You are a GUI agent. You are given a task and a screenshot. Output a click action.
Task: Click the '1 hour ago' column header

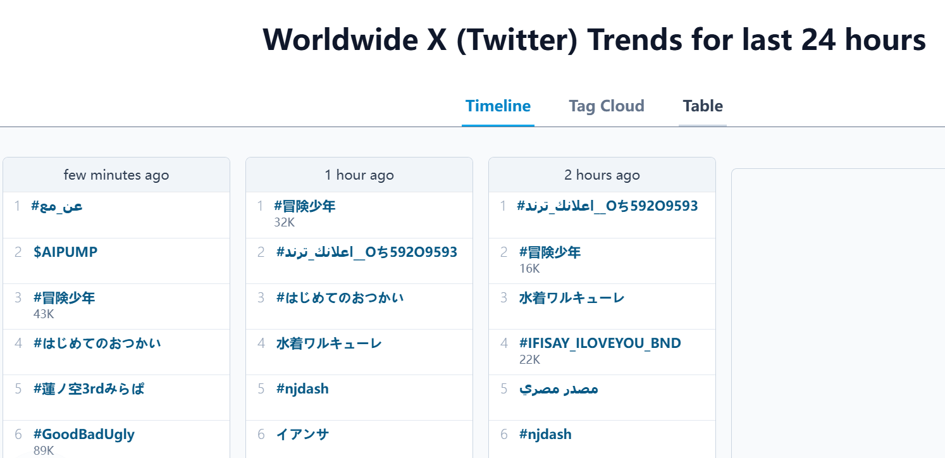click(x=359, y=175)
